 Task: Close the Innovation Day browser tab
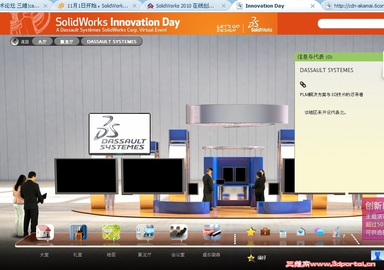[313, 6]
